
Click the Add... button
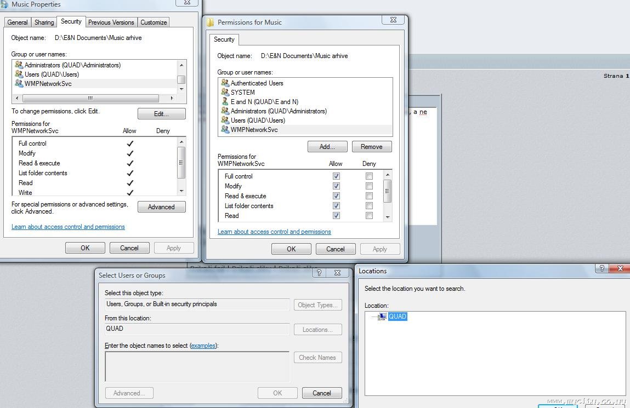click(x=327, y=147)
